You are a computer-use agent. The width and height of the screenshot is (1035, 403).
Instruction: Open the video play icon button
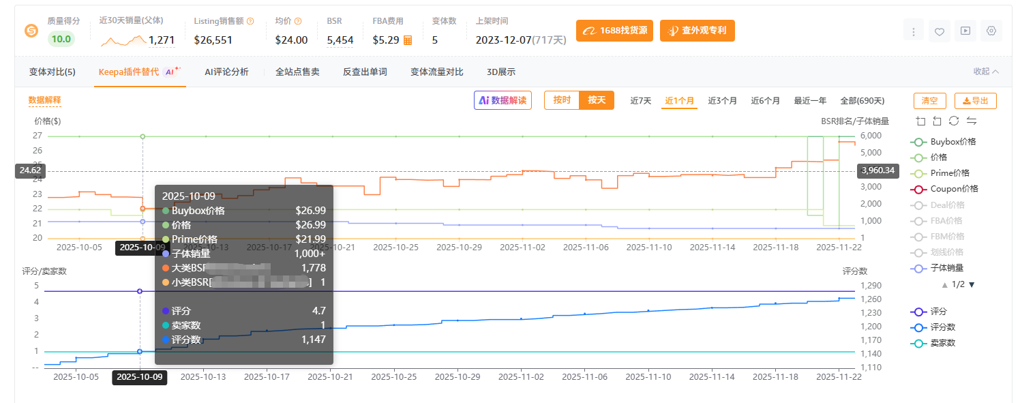[x=965, y=31]
